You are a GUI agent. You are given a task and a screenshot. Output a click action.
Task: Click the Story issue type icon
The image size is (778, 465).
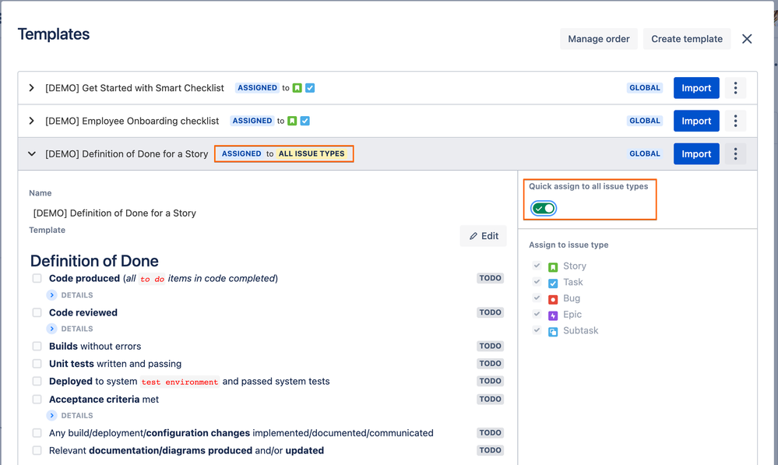click(553, 266)
